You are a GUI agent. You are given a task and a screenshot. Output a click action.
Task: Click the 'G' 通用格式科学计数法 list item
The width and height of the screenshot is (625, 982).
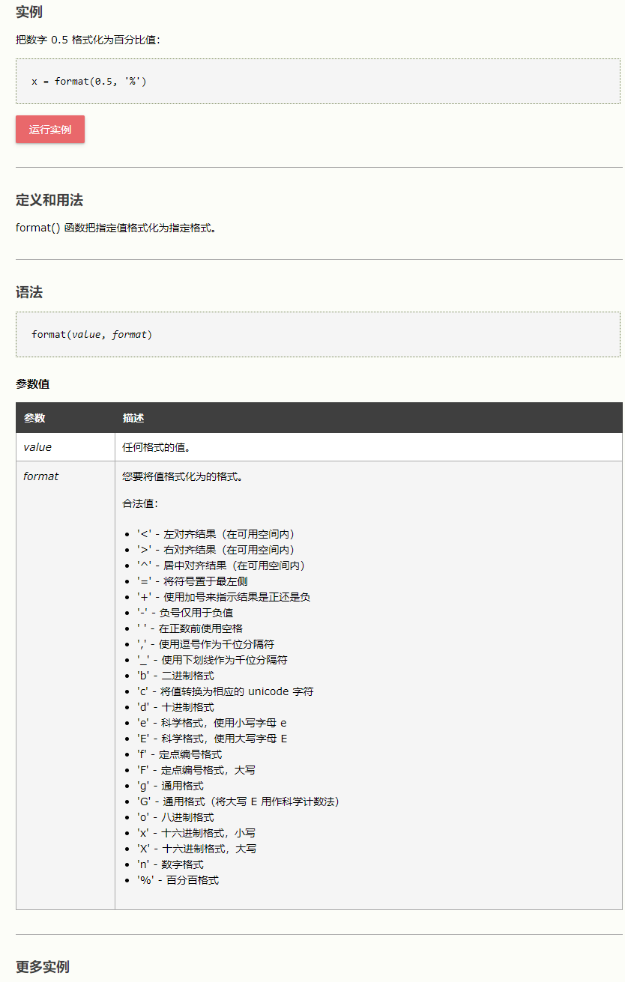tap(238, 801)
